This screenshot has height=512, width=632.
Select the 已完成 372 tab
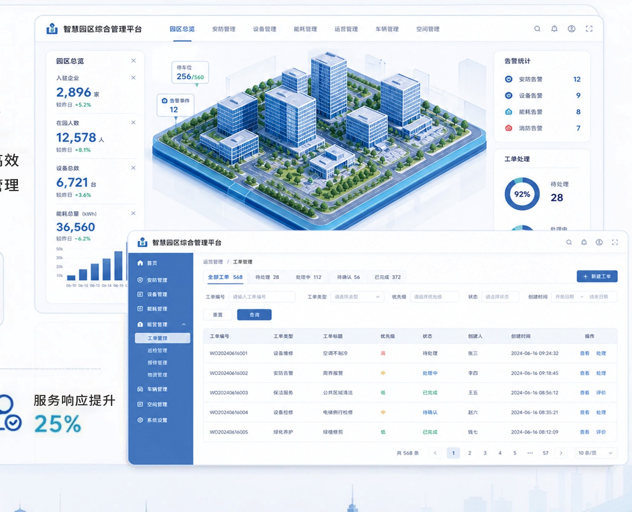(388, 277)
